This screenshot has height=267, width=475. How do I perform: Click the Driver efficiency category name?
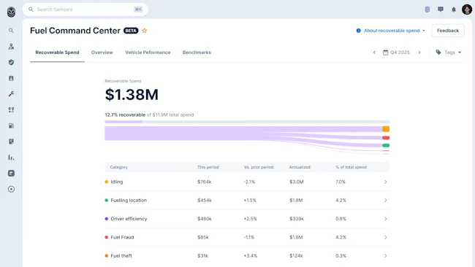129,219
